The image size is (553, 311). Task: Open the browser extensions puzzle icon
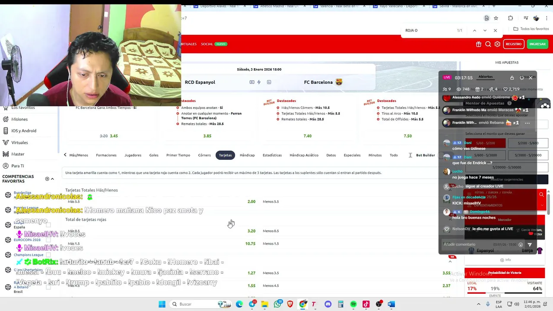(x=511, y=18)
